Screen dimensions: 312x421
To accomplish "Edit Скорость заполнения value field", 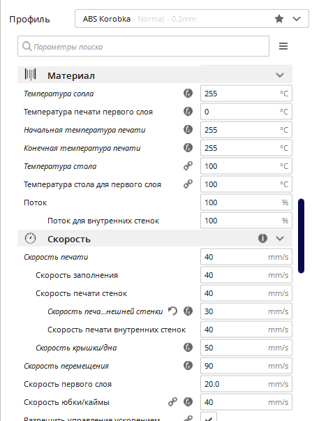I will coord(246,275).
